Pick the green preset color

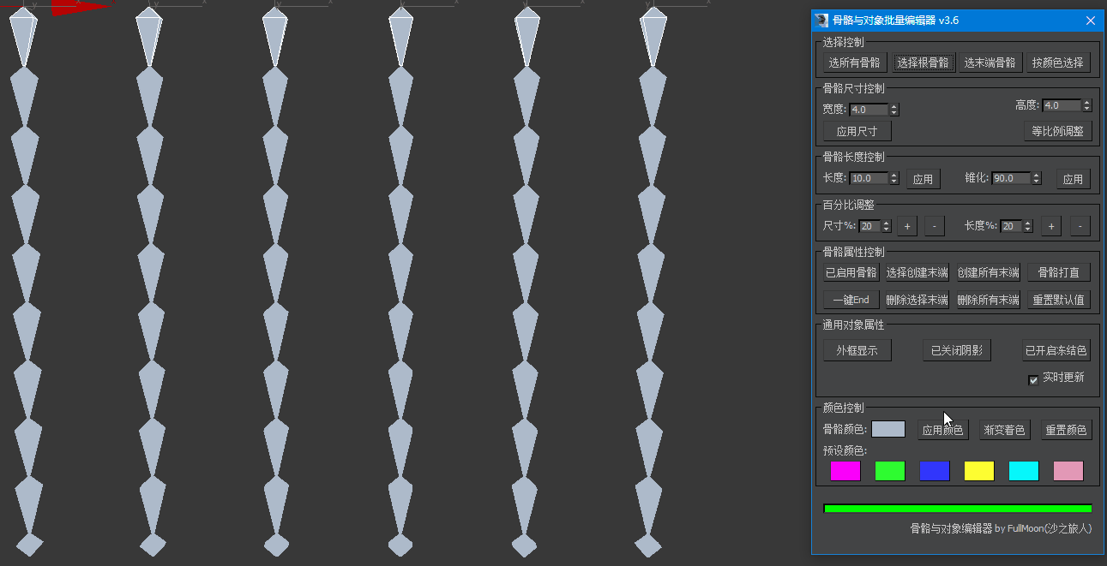point(890,471)
